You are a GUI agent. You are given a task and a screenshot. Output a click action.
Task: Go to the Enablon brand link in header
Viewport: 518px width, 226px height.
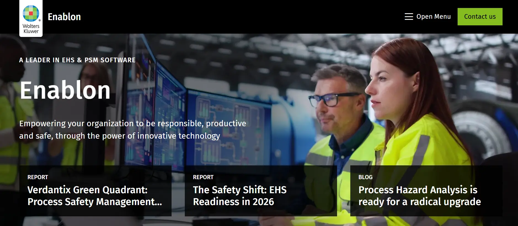pos(64,17)
